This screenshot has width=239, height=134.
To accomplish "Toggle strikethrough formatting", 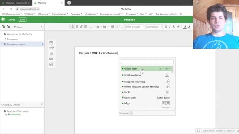I will click(x=179, y=27).
